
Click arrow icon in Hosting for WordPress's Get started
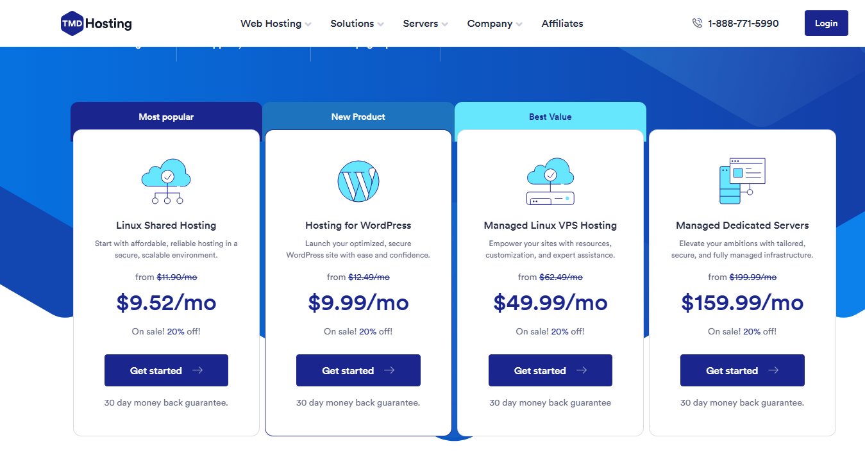[389, 370]
